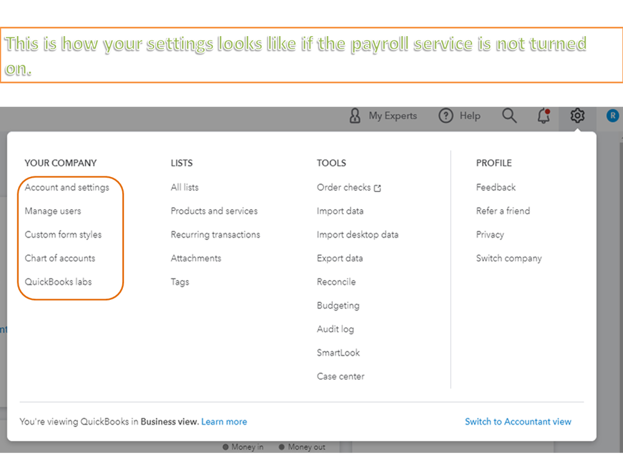Open Recurring transactions

215,234
